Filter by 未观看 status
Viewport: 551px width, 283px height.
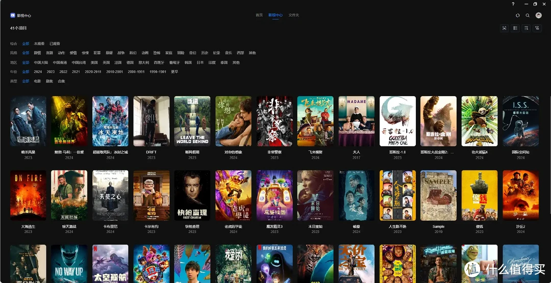click(x=39, y=44)
